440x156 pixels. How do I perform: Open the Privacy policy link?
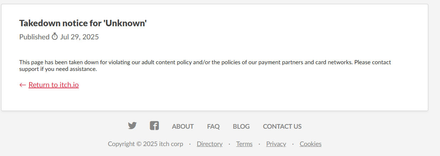276,144
